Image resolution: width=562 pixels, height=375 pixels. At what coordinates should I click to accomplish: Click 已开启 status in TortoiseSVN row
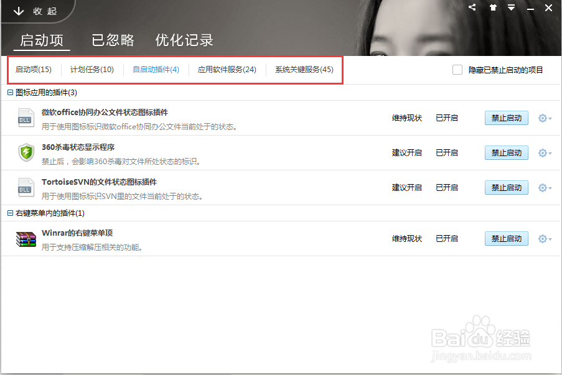pos(447,188)
